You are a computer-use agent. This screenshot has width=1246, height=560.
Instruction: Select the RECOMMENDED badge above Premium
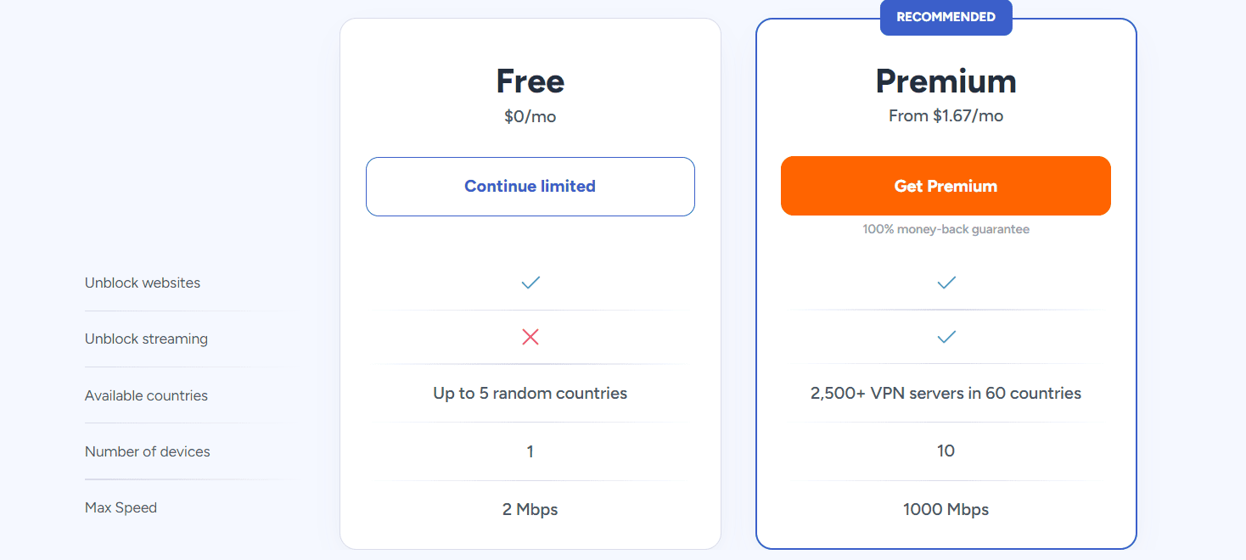[946, 17]
